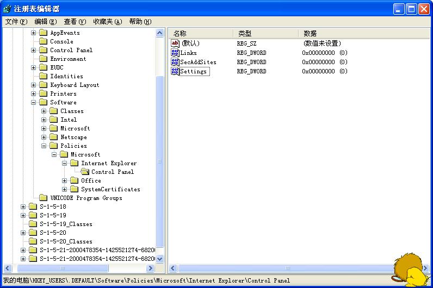Click the values pane horizontal scrollbar thumb
433x288 pixels.
pyautogui.click(x=287, y=268)
